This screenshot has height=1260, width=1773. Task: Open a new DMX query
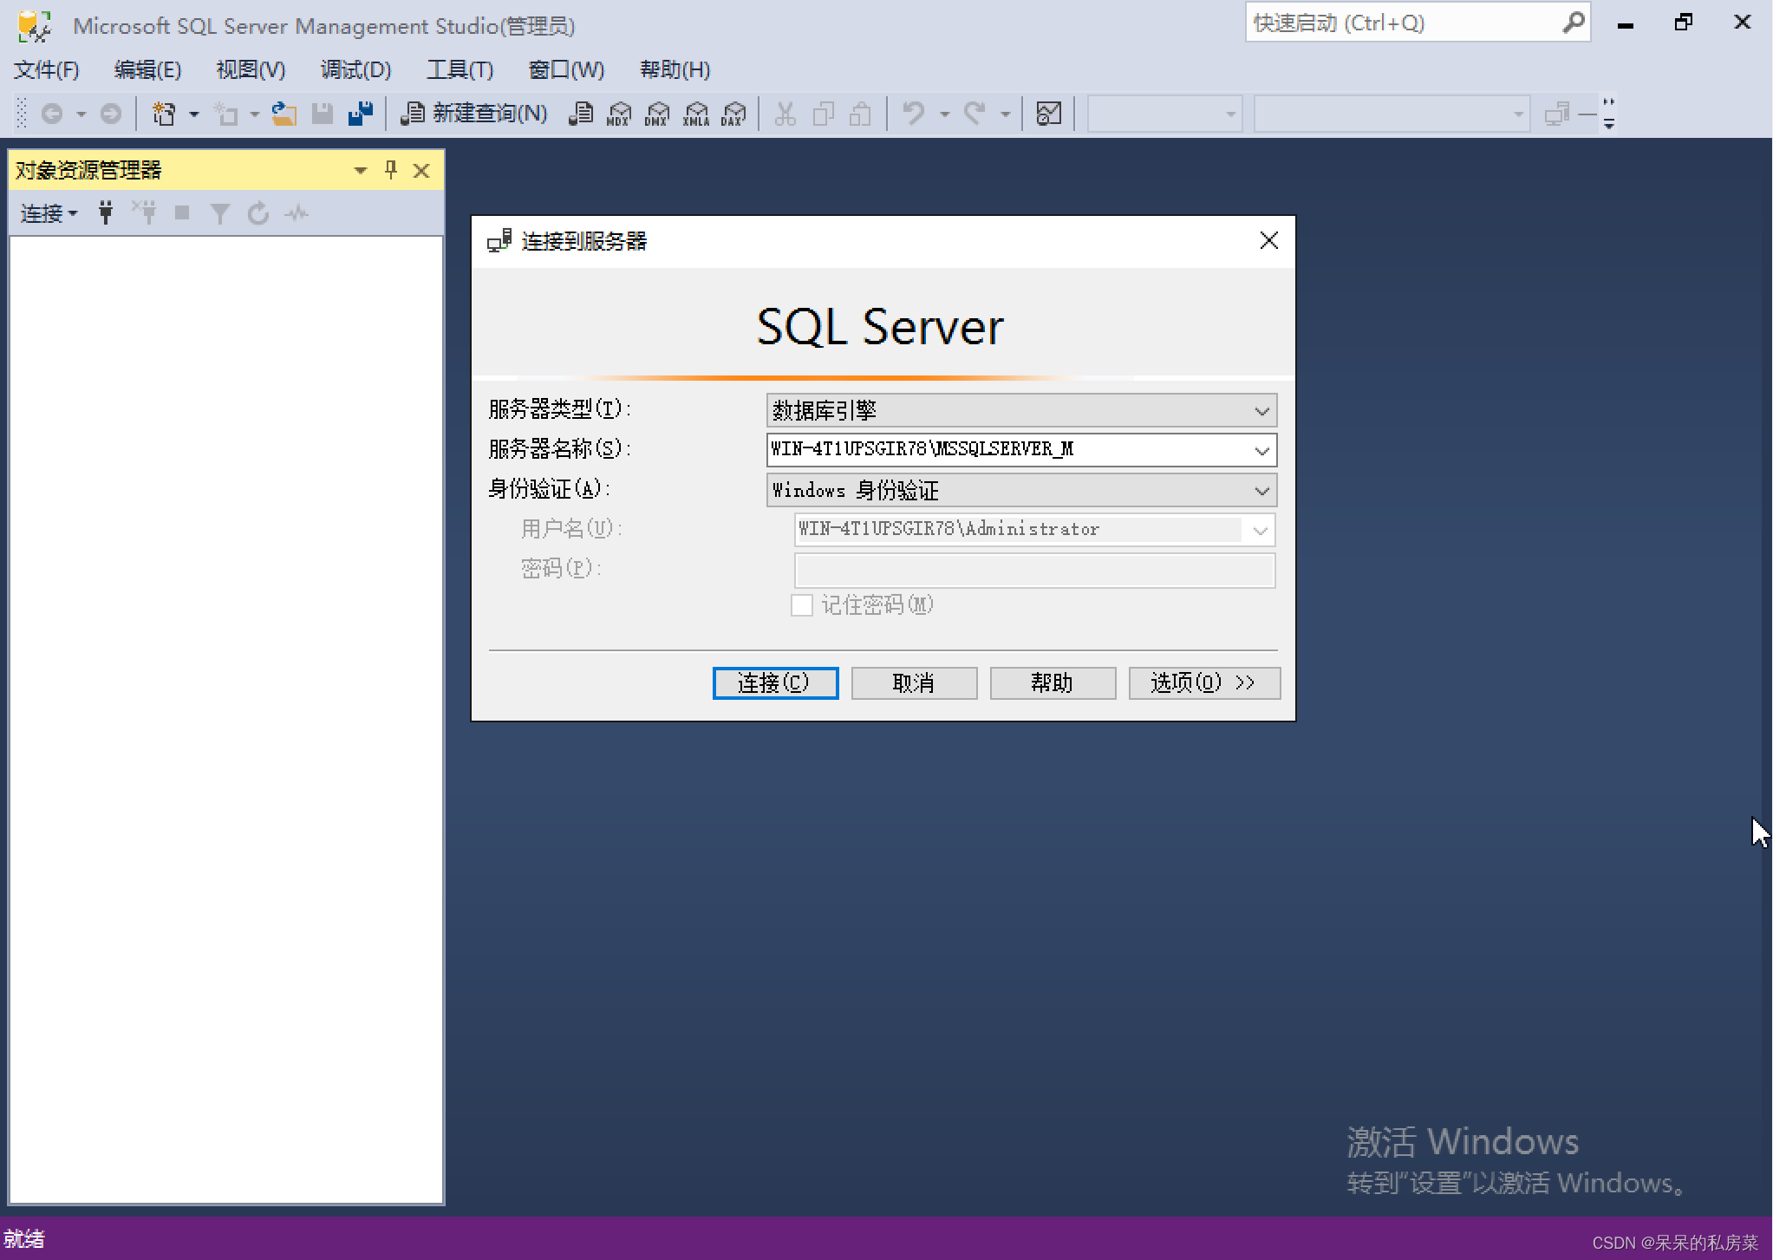[657, 114]
